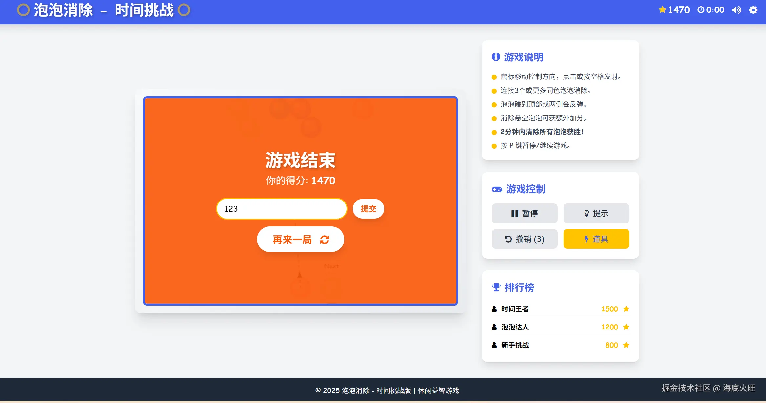
Task: Pause the game using 暂停
Action: pyautogui.click(x=524, y=213)
